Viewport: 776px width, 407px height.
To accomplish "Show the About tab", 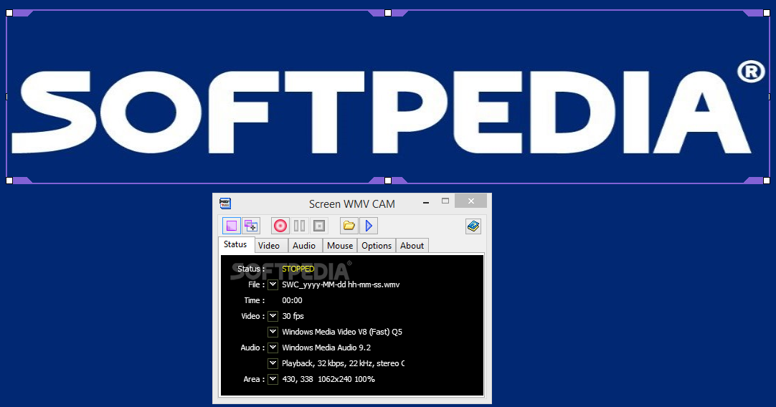I will point(412,246).
